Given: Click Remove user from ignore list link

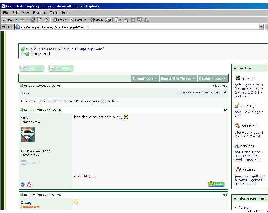Looking at the screenshot, I should 202,92.
